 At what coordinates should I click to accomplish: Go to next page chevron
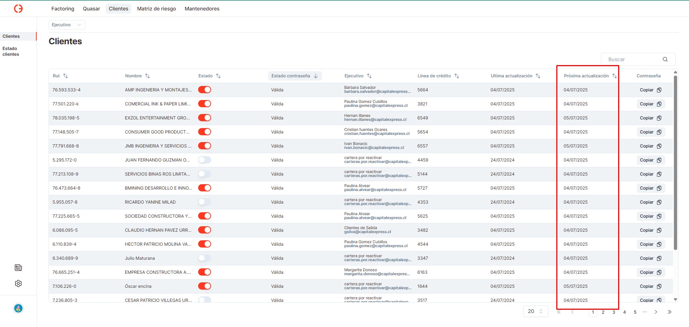656,312
